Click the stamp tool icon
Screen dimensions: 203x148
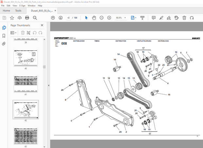pyautogui.click(x=176, y=18)
